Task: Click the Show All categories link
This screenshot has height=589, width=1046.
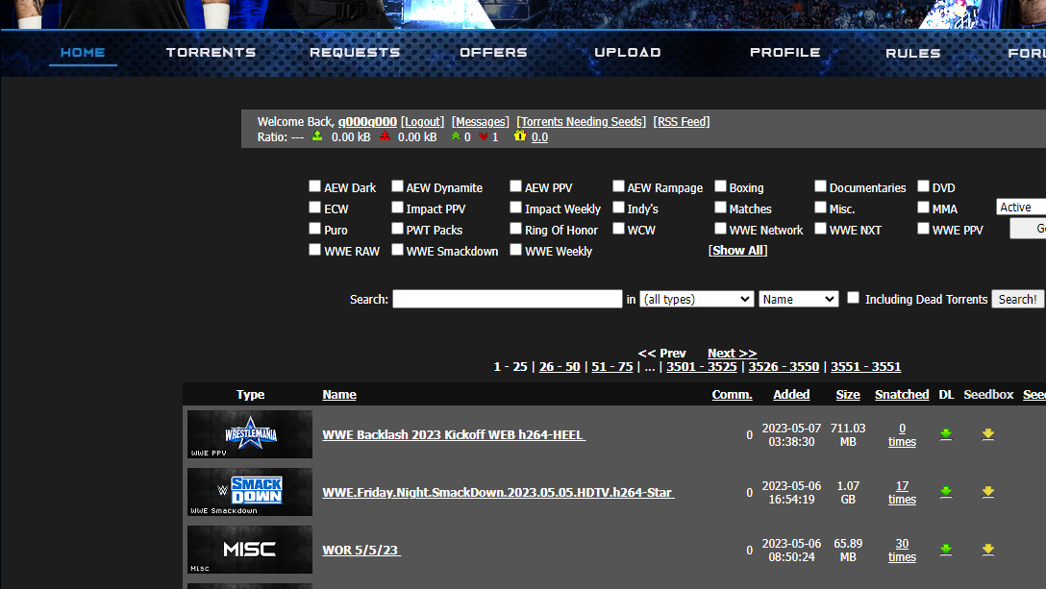Action: 737,250
